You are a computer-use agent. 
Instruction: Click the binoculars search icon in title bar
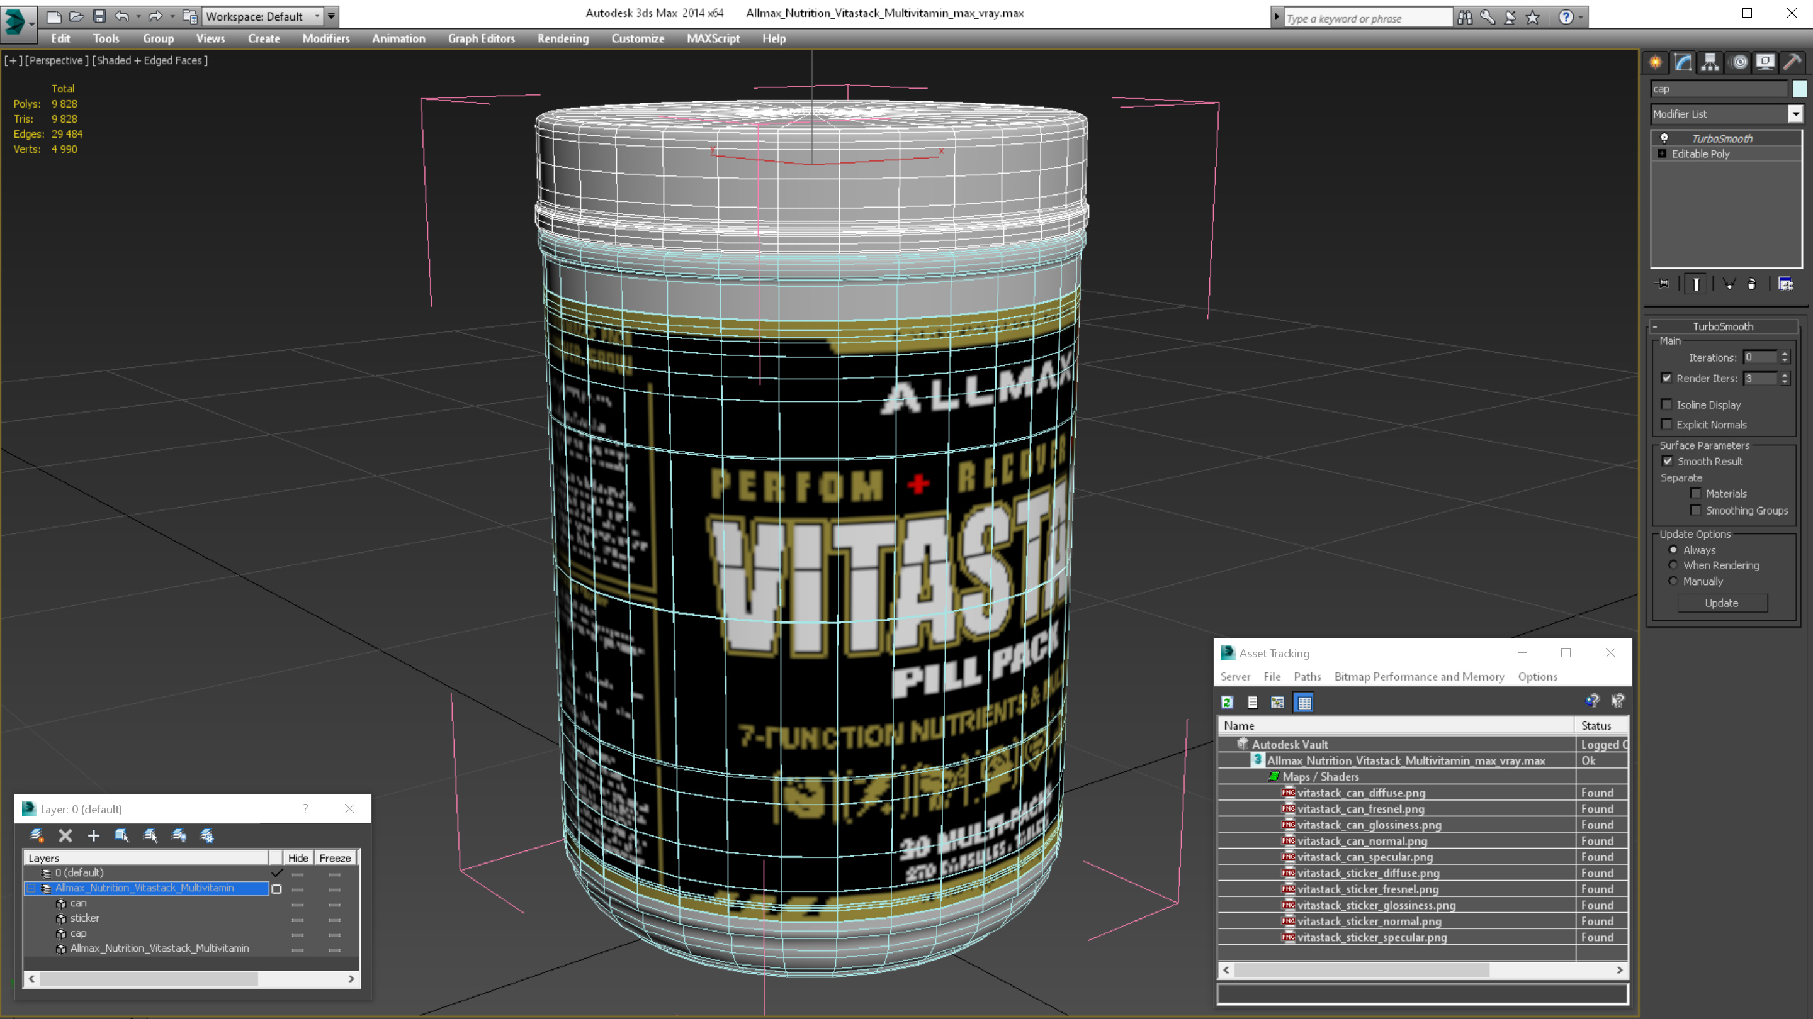(1465, 18)
